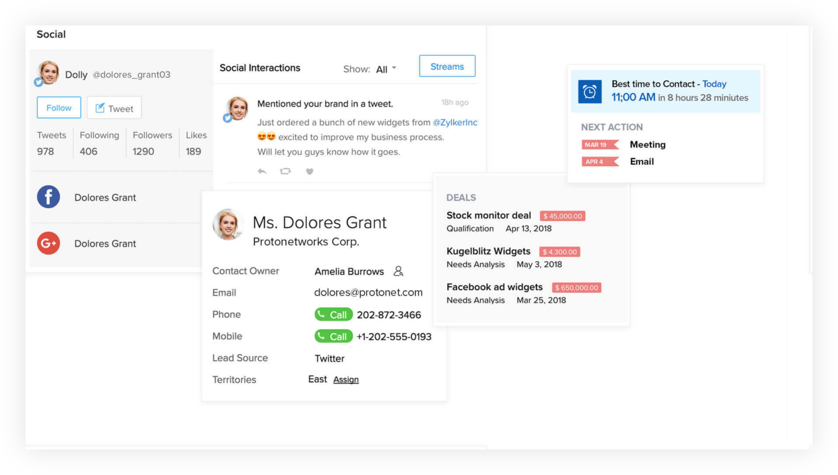Click the alarm clock best-time-to-contact icon
The height and width of the screenshot is (475, 838).
(x=589, y=91)
